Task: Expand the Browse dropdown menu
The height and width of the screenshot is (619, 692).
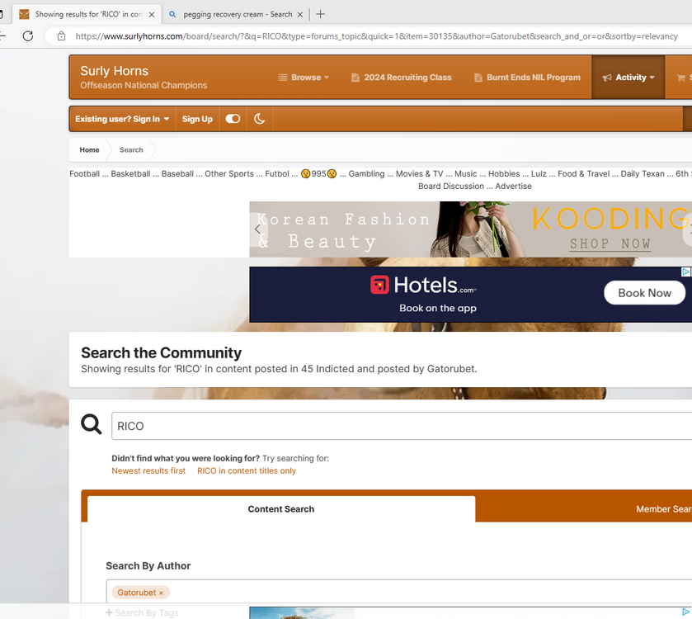Action: click(304, 78)
